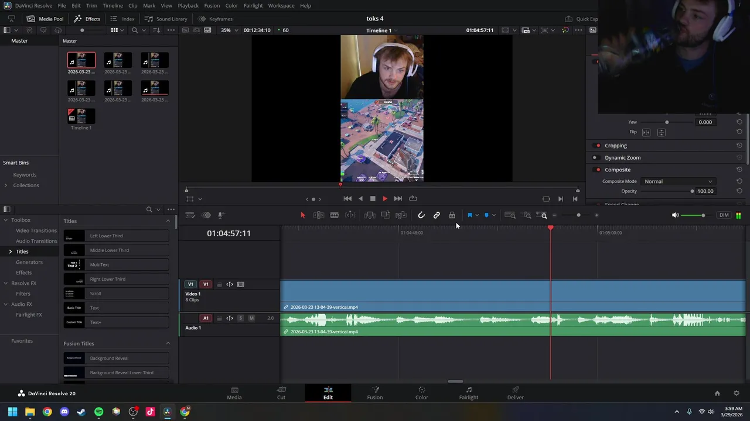Viewport: 750px width, 421px height.
Task: Collapse the Audio FX section
Action: 6,304
